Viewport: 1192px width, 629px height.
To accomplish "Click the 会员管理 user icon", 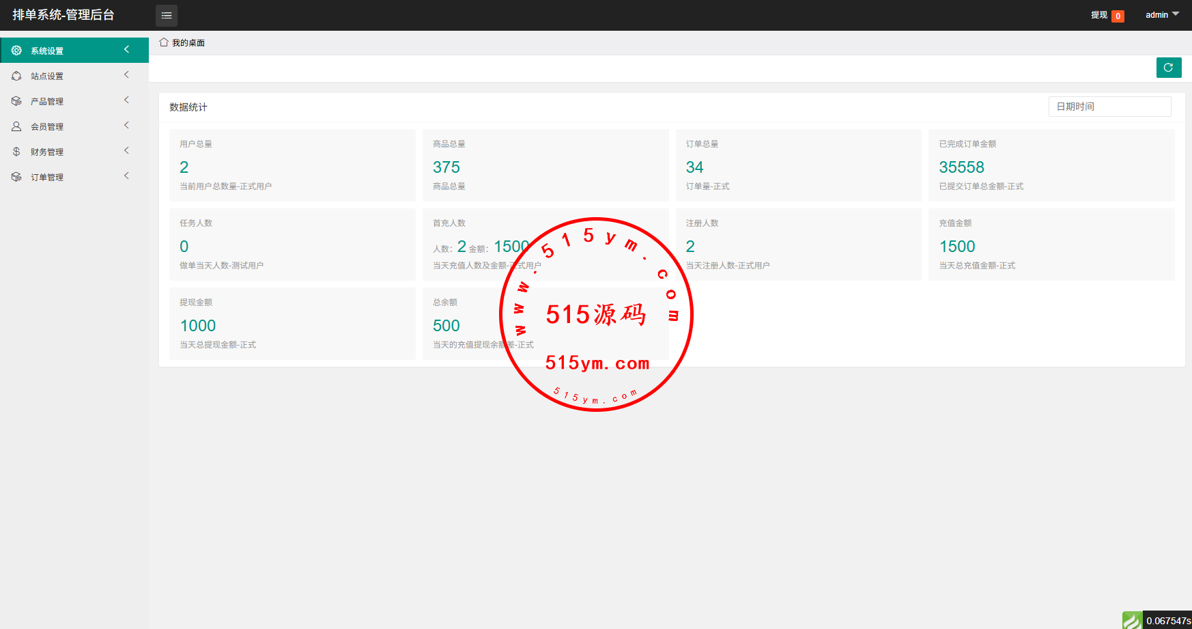I will [x=16, y=126].
